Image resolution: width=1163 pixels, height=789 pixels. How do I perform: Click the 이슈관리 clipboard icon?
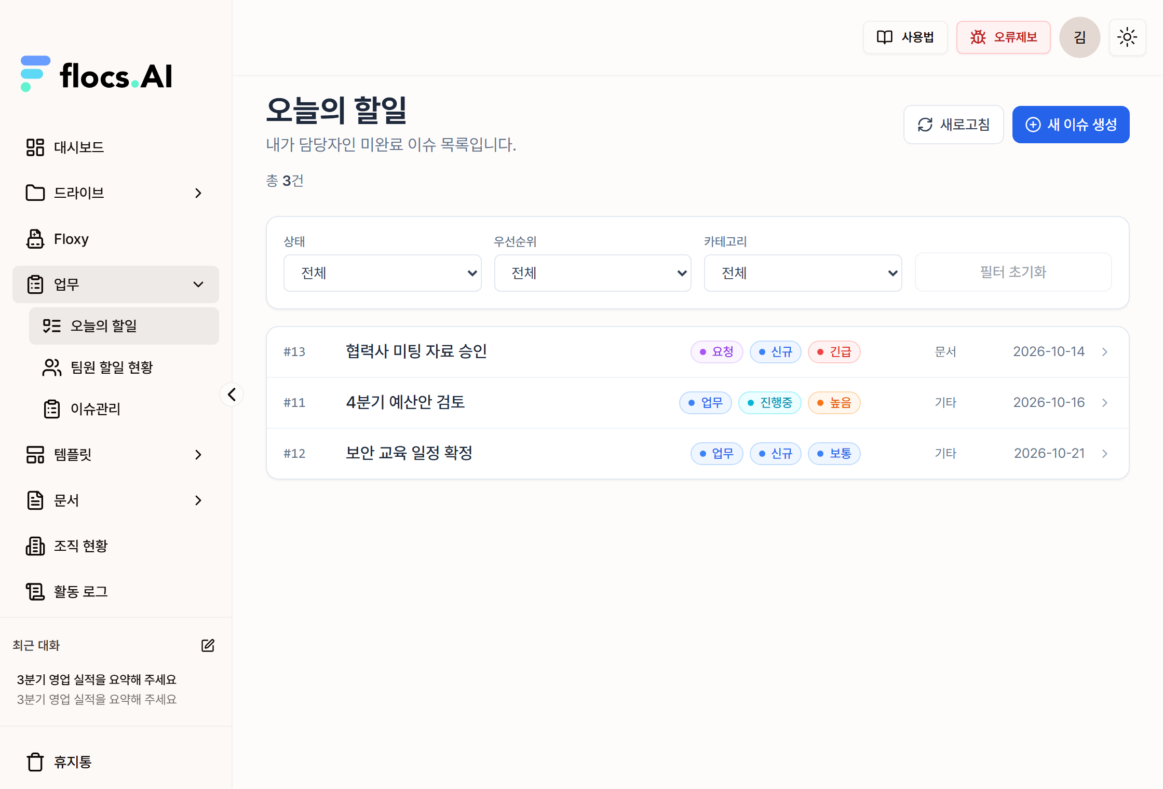click(52, 409)
